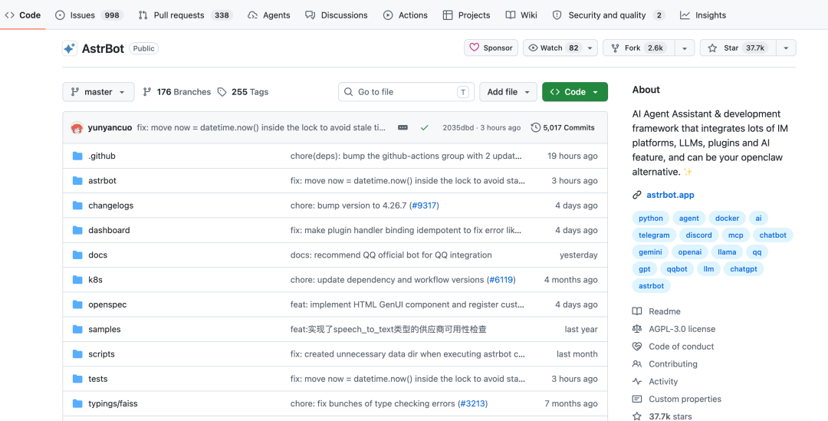Viewport: 828px width, 421px height.
Task: Focus the Go to file search field
Action: click(x=406, y=92)
